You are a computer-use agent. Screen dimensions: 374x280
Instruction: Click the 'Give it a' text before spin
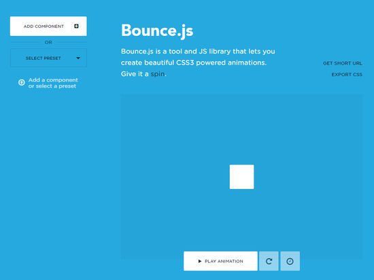(135, 74)
